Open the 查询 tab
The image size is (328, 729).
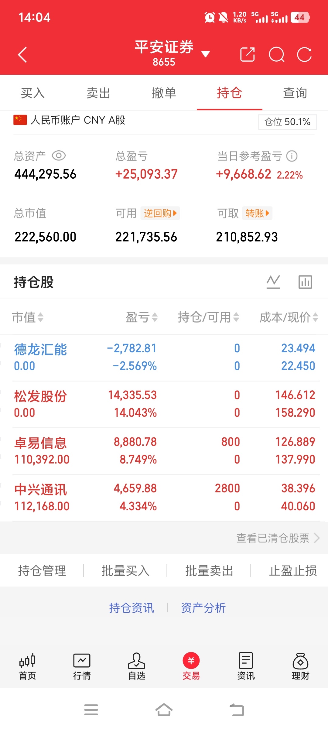pyautogui.click(x=295, y=93)
